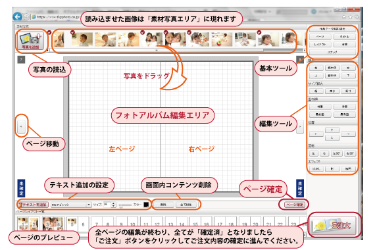Open the black カラー color swatch
375x250 pixels.
[146, 205]
